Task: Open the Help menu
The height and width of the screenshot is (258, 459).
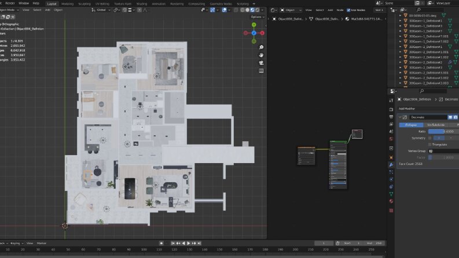Action: (36, 3)
